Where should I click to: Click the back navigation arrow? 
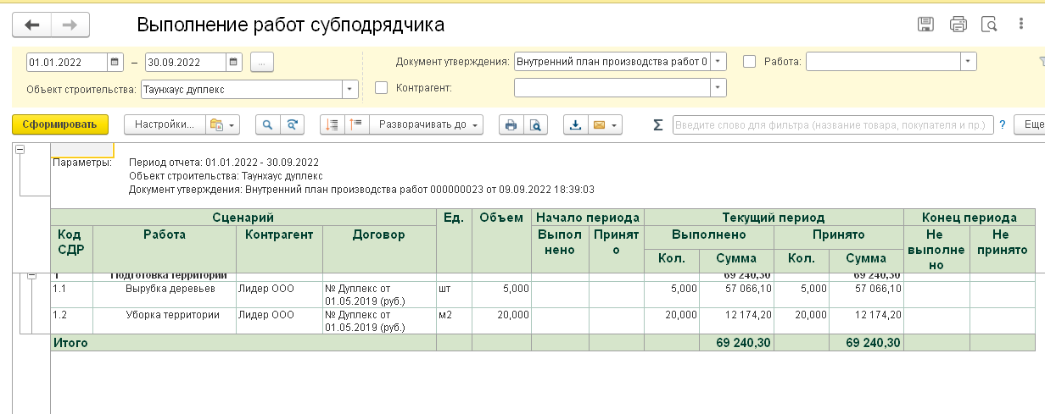pyautogui.click(x=32, y=25)
